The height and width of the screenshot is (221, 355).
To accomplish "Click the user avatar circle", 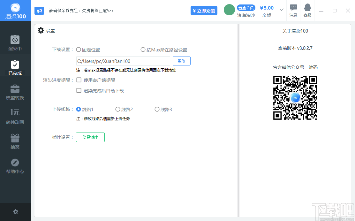I will [229, 10].
